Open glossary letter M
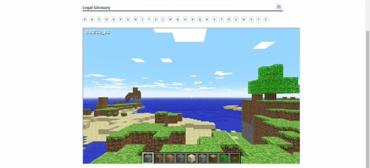370x168 pixels. click(170, 20)
